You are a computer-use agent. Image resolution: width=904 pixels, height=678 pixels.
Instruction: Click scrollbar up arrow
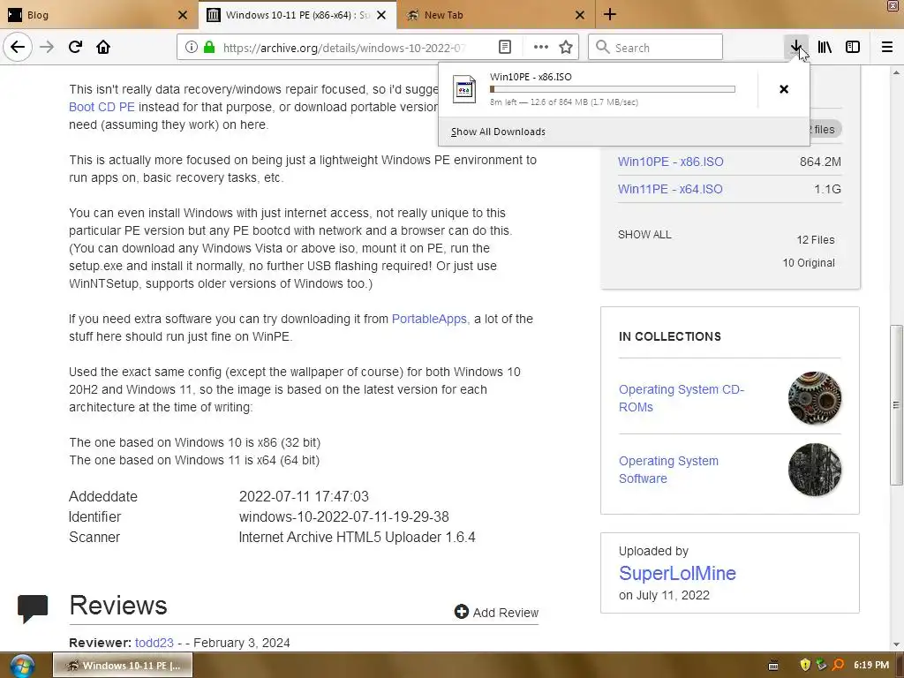click(896, 72)
